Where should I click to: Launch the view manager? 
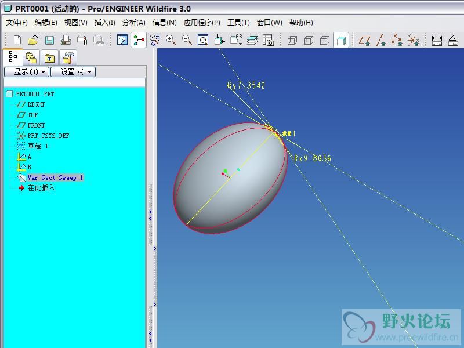point(269,39)
